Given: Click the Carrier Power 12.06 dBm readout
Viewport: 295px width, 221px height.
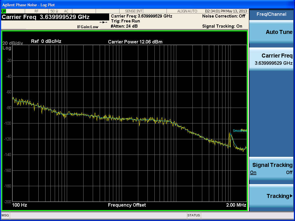Looking at the screenshot, I should (135, 42).
